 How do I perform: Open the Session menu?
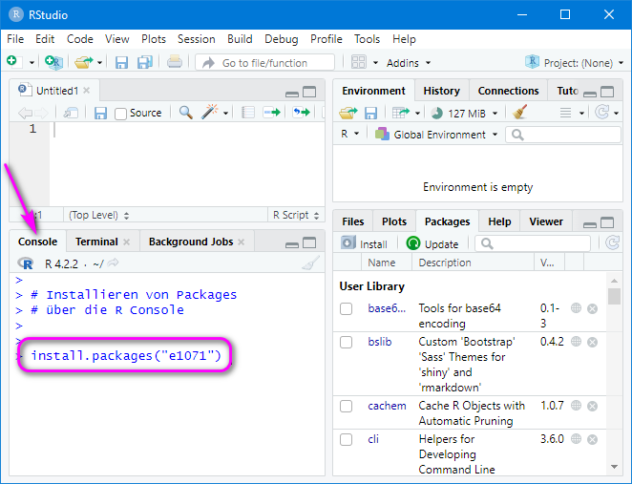[x=197, y=39]
